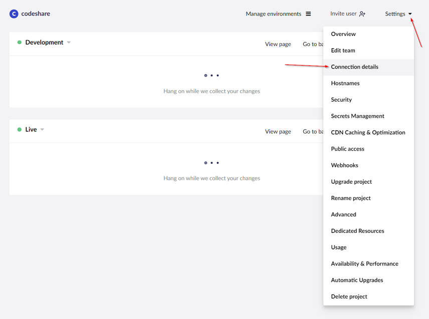Expand the Development environment dropdown arrow

coord(69,43)
